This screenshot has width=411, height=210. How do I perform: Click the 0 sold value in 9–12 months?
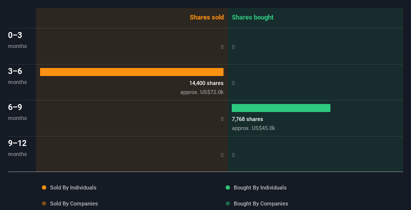pos(222,155)
